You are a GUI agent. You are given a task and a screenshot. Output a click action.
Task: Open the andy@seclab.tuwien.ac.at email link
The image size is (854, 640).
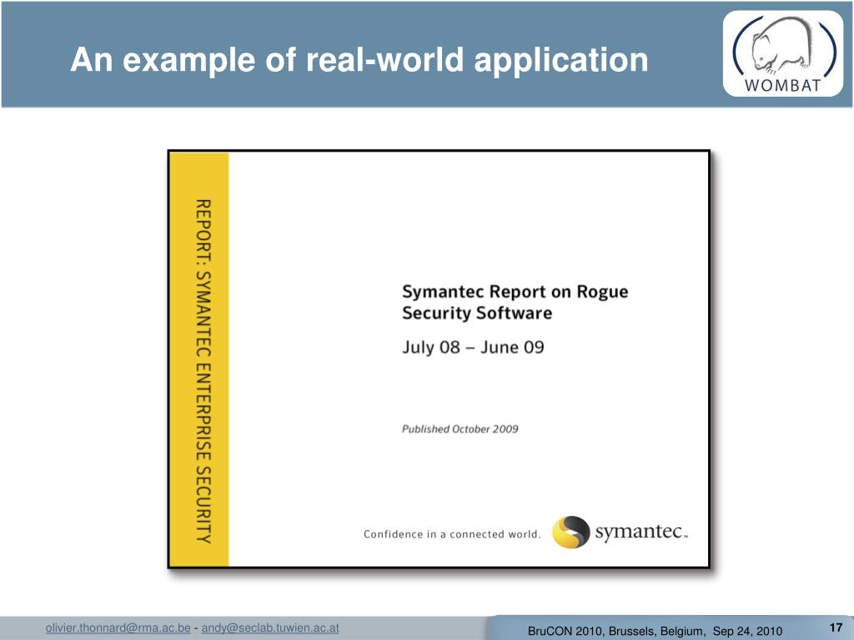pyautogui.click(x=270, y=627)
